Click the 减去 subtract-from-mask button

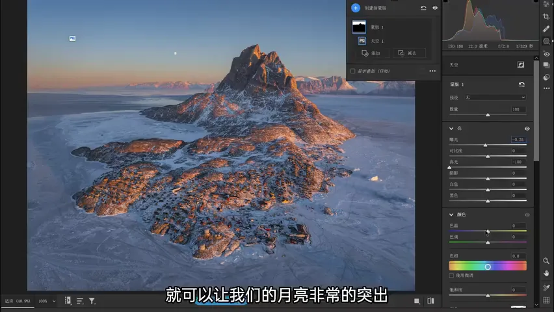coord(408,53)
